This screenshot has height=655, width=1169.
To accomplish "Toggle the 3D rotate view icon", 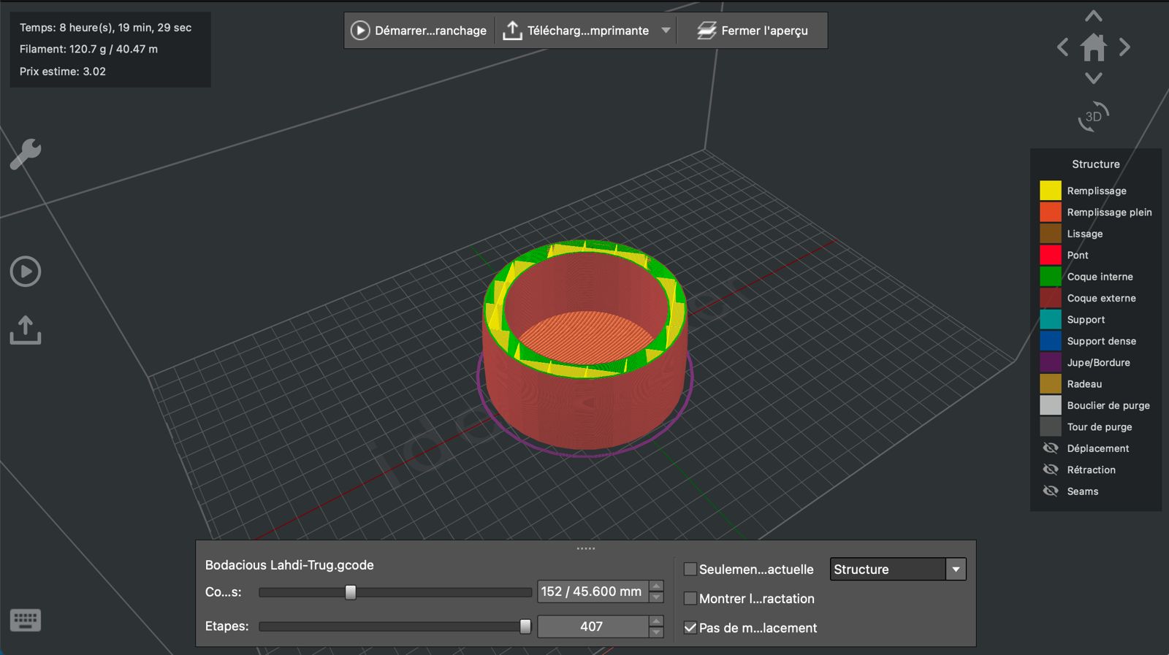I will pos(1094,117).
